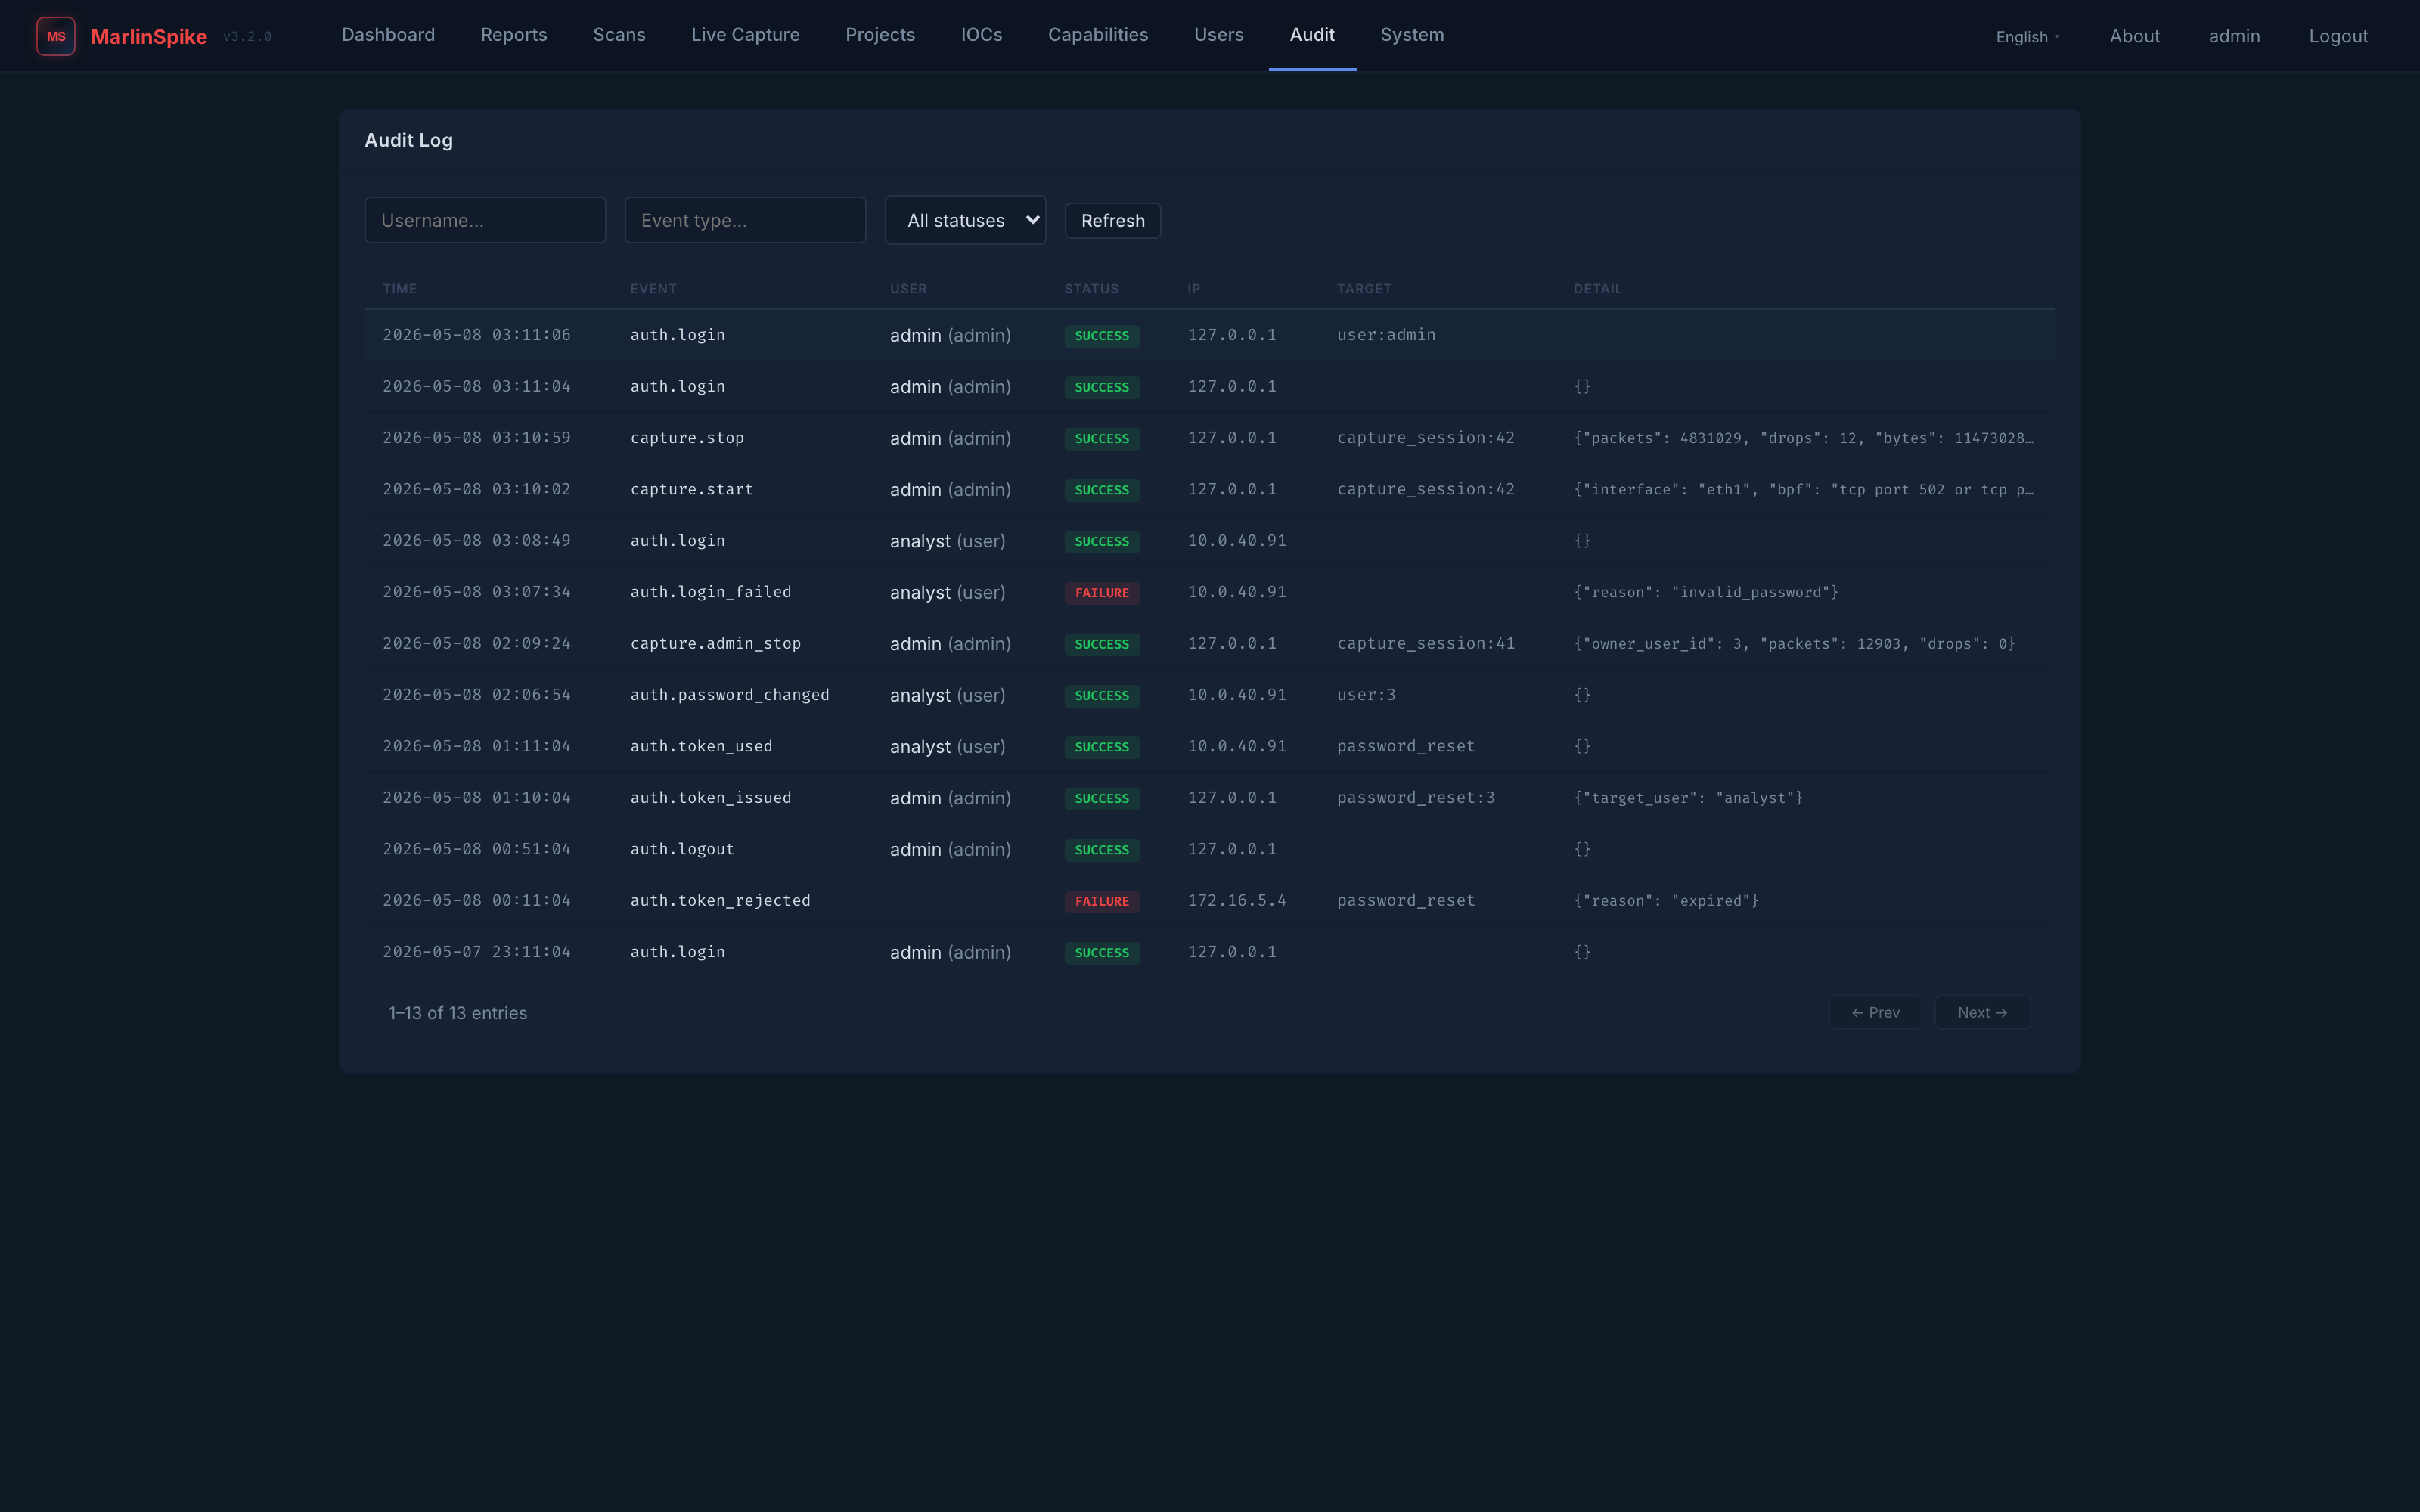Click the capture.admin_stop event cell
The image size is (2420, 1512).
[715, 643]
